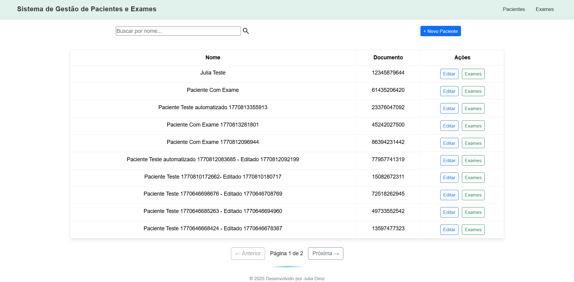
Task: Edit Paciente Com Exame 1770812096944
Action: pyautogui.click(x=449, y=143)
